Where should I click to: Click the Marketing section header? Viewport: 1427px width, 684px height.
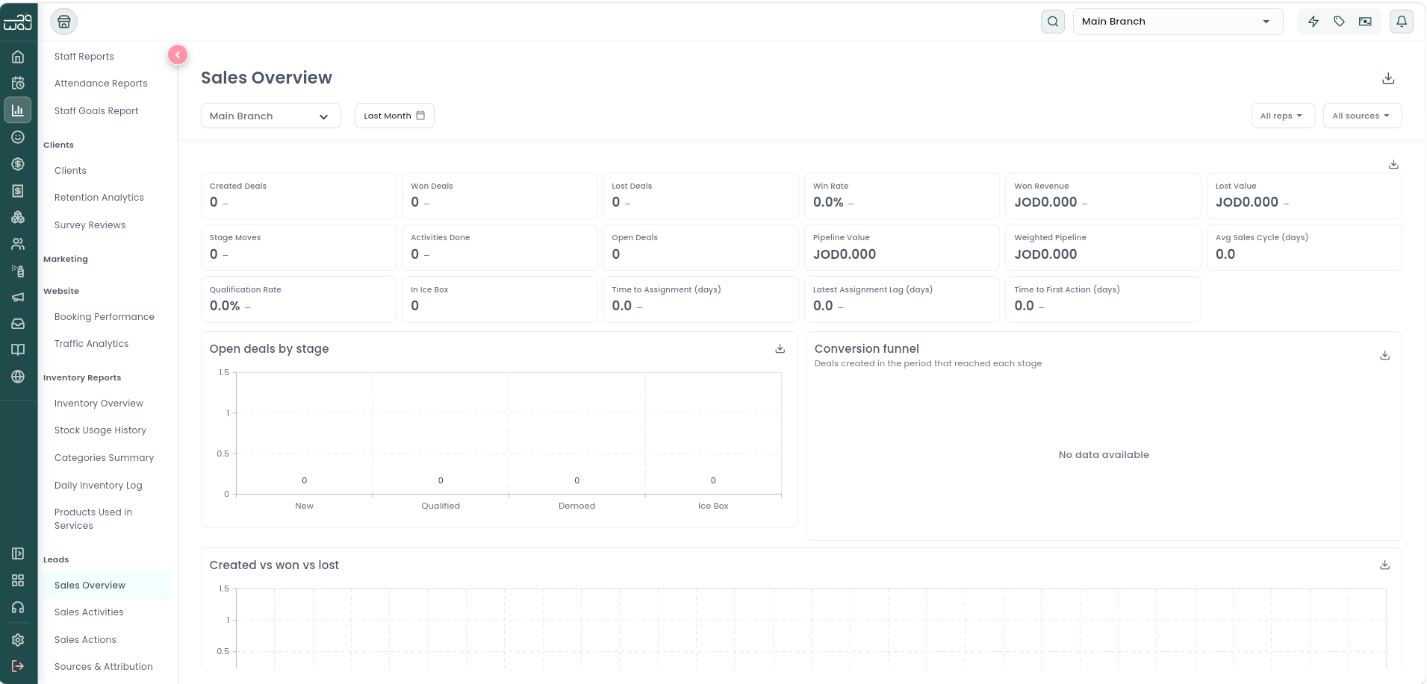point(66,259)
